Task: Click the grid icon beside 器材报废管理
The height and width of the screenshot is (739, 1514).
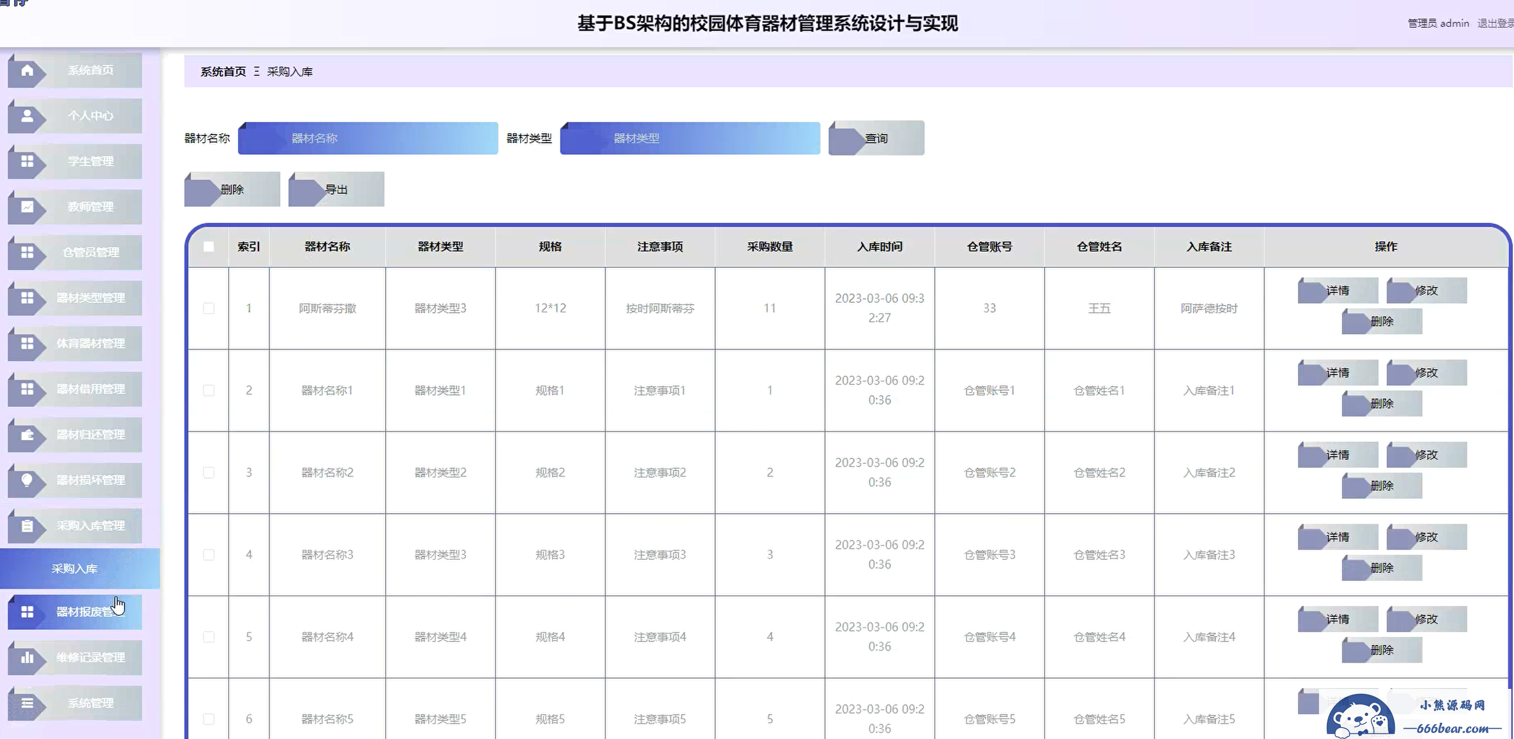Action: pyautogui.click(x=27, y=612)
